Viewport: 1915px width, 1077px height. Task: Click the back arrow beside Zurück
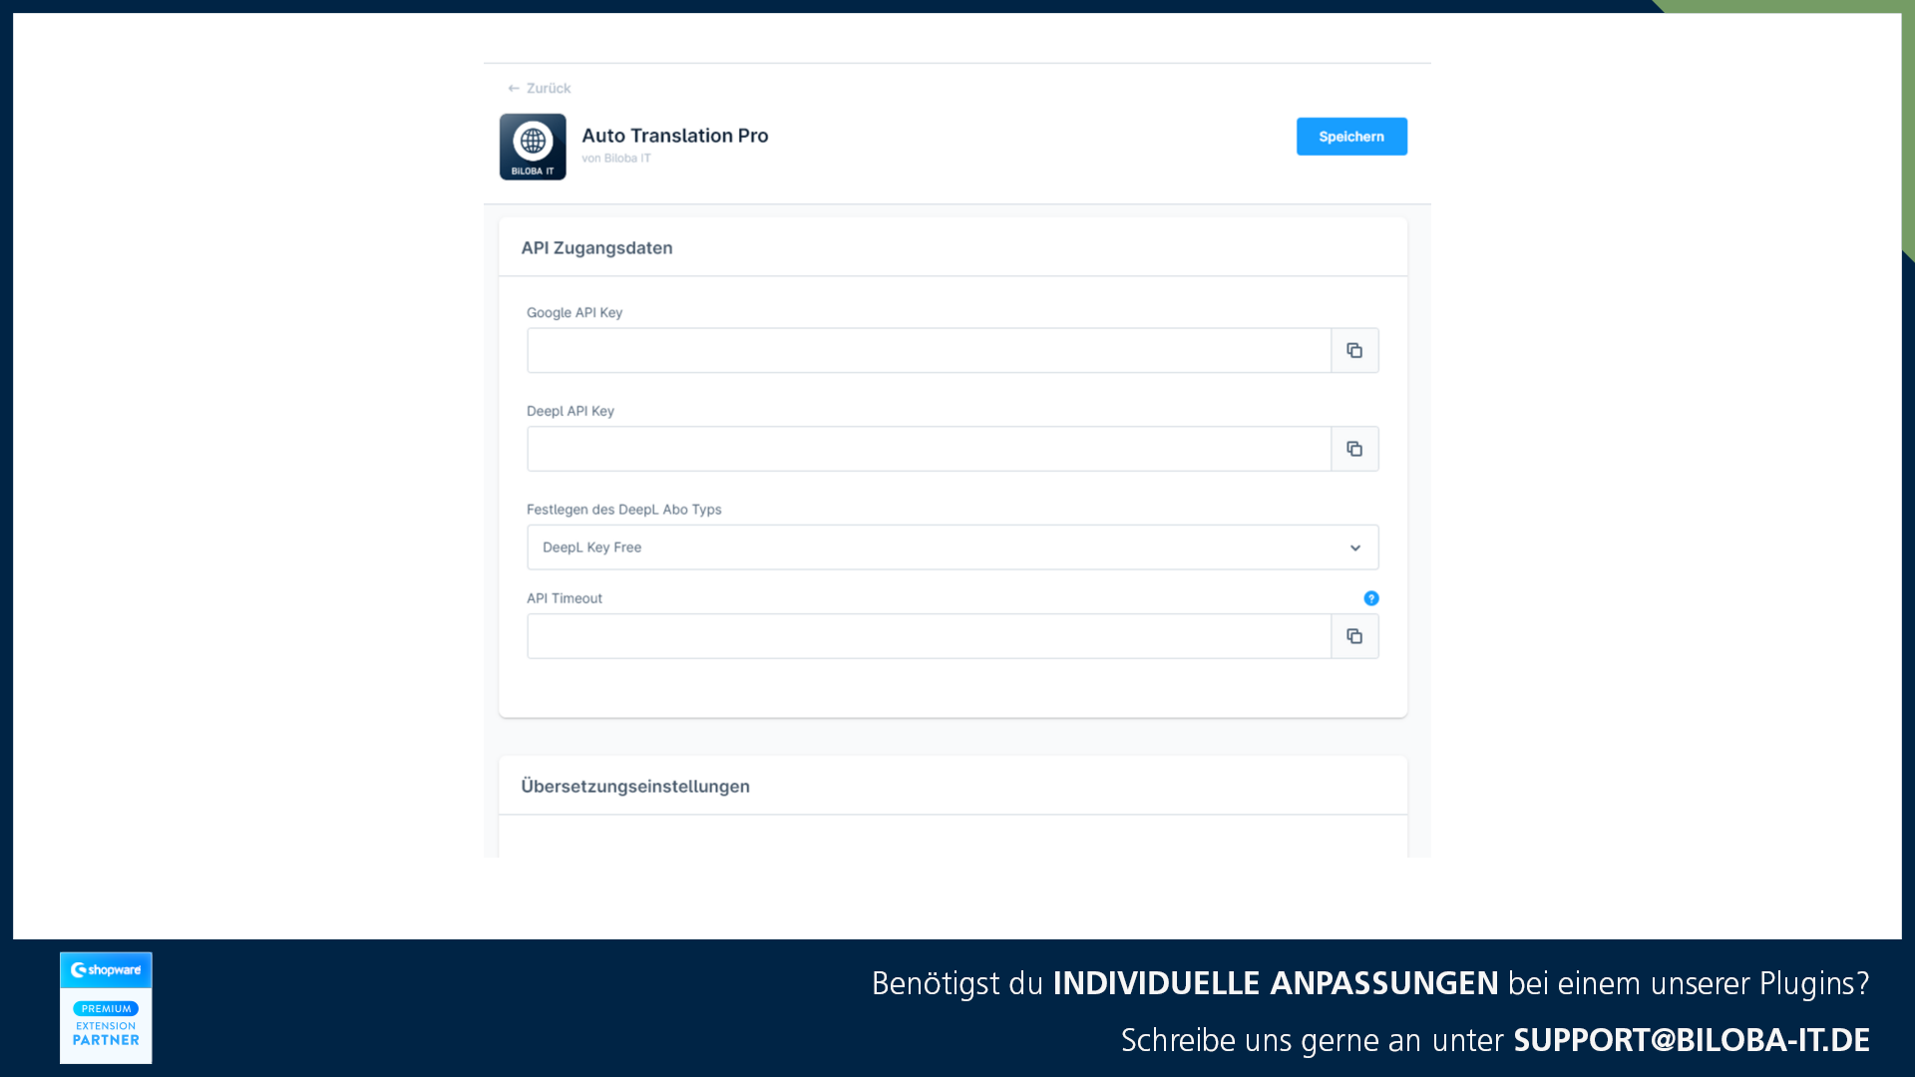pyautogui.click(x=514, y=88)
